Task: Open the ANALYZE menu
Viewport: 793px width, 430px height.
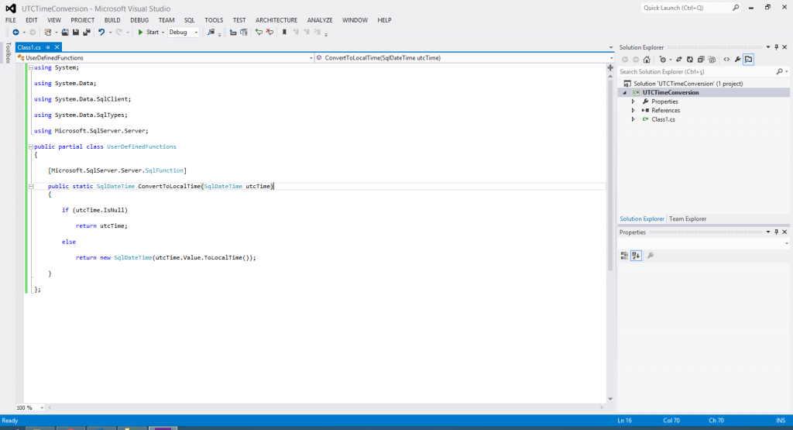Action: point(320,20)
